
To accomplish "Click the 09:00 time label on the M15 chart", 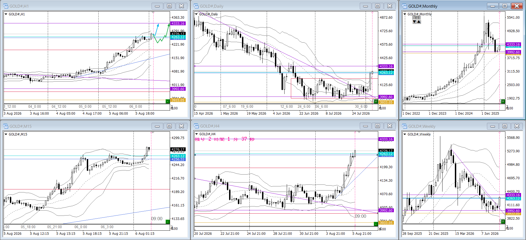I will click(157, 219).
